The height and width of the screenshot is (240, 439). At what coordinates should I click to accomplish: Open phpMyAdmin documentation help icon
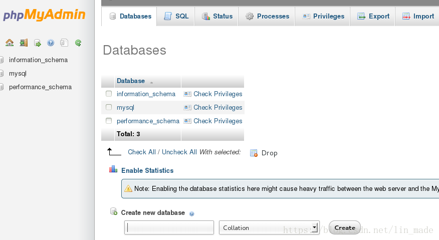click(x=51, y=43)
